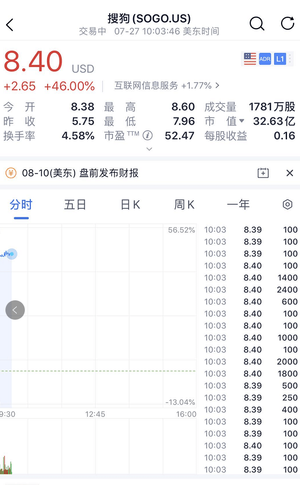This screenshot has height=485, width=300.
Task: Switch to the 五日 five-day tab
Action: tap(75, 205)
